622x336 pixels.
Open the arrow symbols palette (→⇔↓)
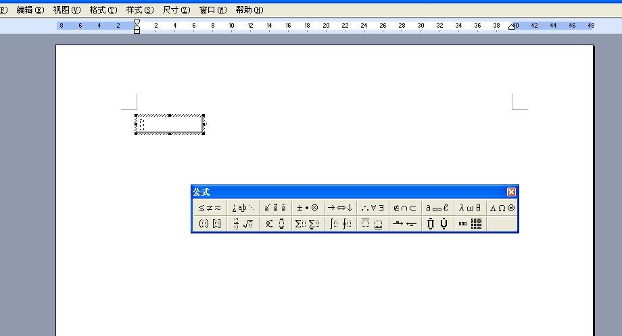(340, 208)
